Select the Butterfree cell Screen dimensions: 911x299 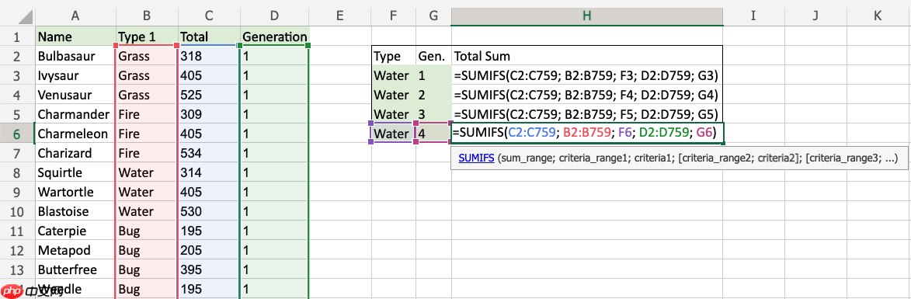coord(75,270)
